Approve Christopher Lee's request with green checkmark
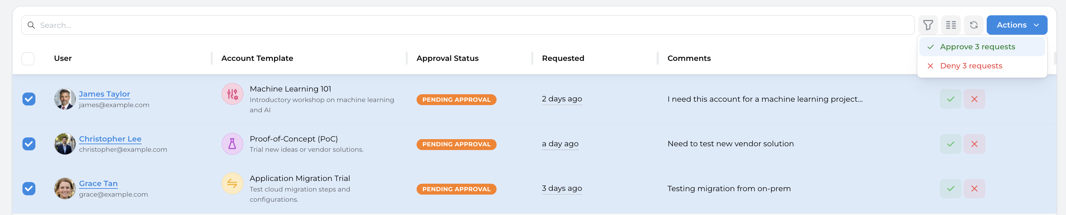The image size is (1066, 215). [x=950, y=144]
